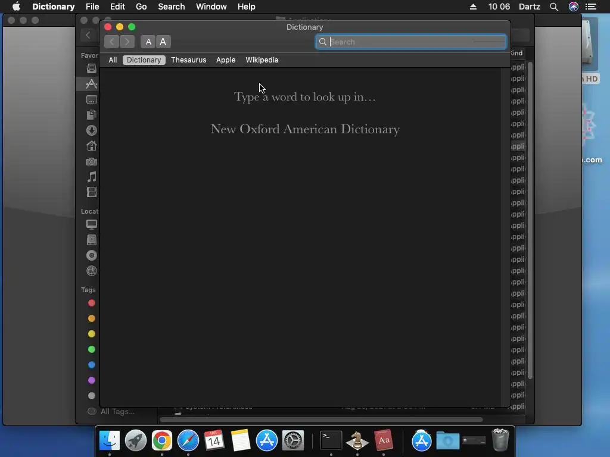Select the optical disc icon under Locations
Viewport: 610px width, 457px height.
91,255
